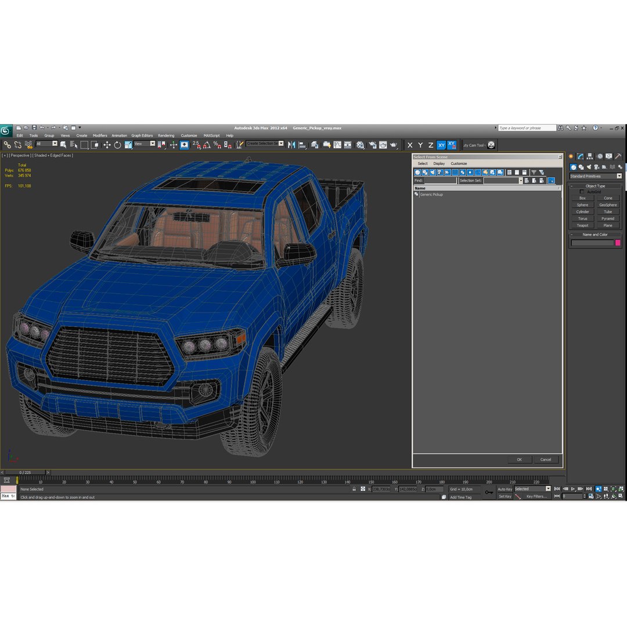
Task: Open Customize menu in Select From Scene
Action: coord(459,164)
